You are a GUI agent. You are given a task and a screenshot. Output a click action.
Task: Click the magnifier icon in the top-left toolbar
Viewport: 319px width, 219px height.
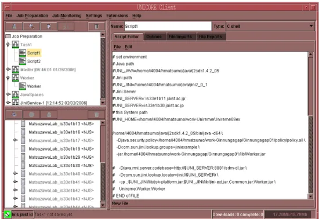pos(31,27)
